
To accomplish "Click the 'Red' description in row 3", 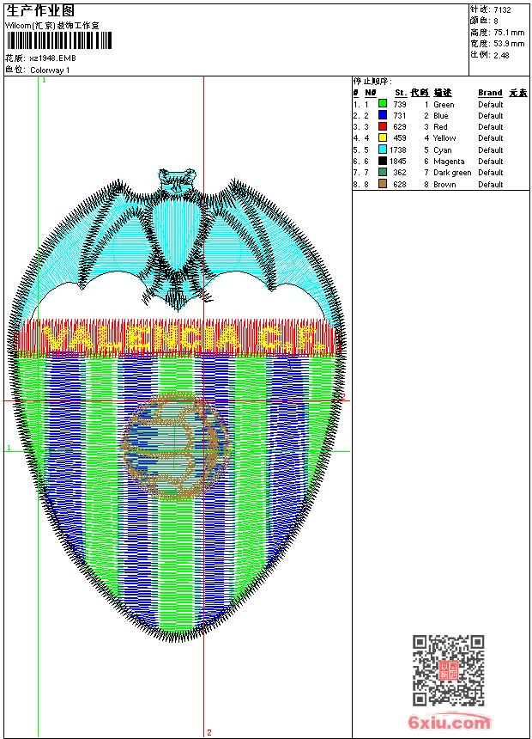I will (x=440, y=127).
